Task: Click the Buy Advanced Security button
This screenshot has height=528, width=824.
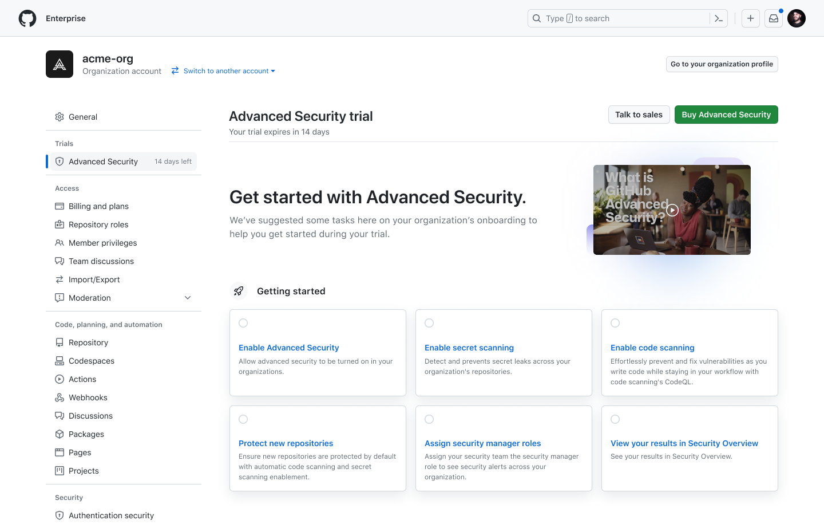Action: tap(726, 115)
